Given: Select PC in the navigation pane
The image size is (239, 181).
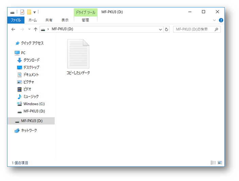Looking at the screenshot, I should (x=23, y=53).
